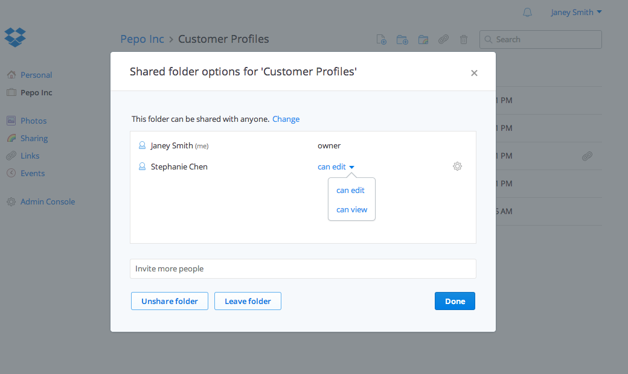This screenshot has width=628, height=374.
Task: Click the Photos sidebar icon
Action: coord(11,121)
